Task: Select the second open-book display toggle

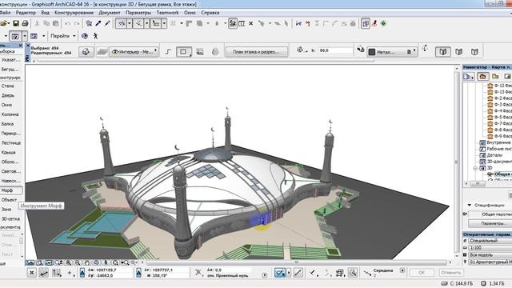Action: (x=458, y=51)
